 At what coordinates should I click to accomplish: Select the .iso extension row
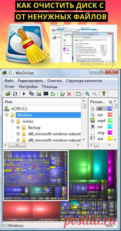click(100, 127)
